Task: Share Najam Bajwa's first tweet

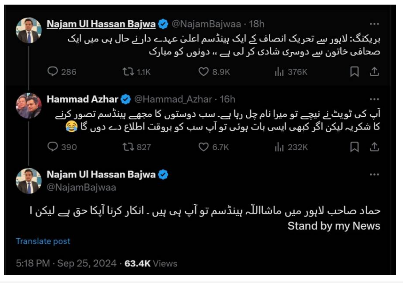Action: pos(374,71)
